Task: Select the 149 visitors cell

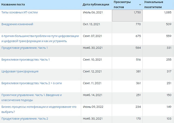Action: point(158,110)
